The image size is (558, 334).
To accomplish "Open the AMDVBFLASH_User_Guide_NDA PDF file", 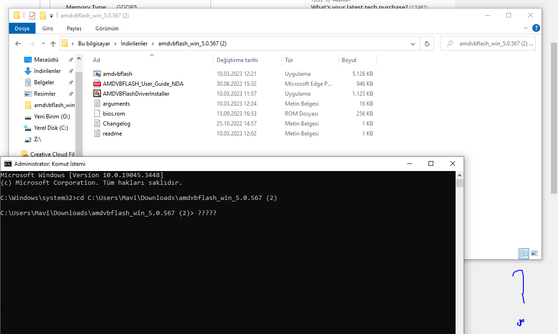I will (143, 83).
